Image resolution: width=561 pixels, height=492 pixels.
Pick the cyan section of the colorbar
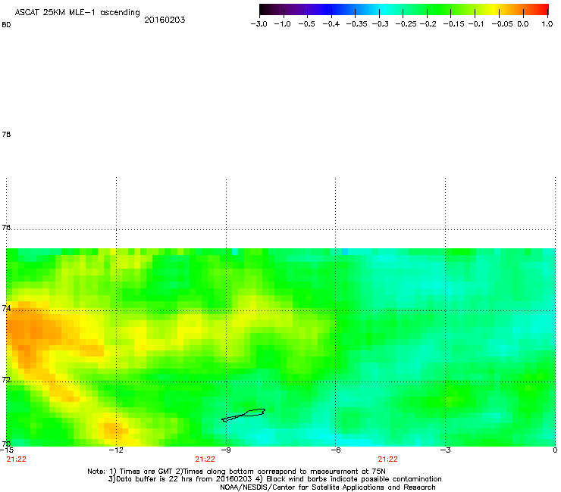pos(384,10)
